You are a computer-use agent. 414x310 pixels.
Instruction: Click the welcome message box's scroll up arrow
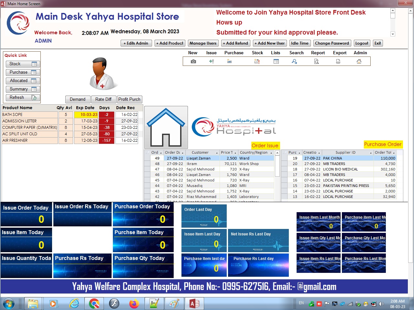coord(393,11)
